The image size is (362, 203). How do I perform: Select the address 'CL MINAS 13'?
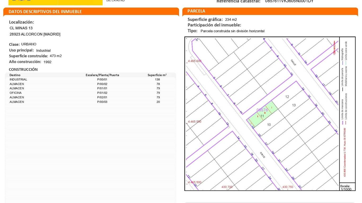coord(21,28)
